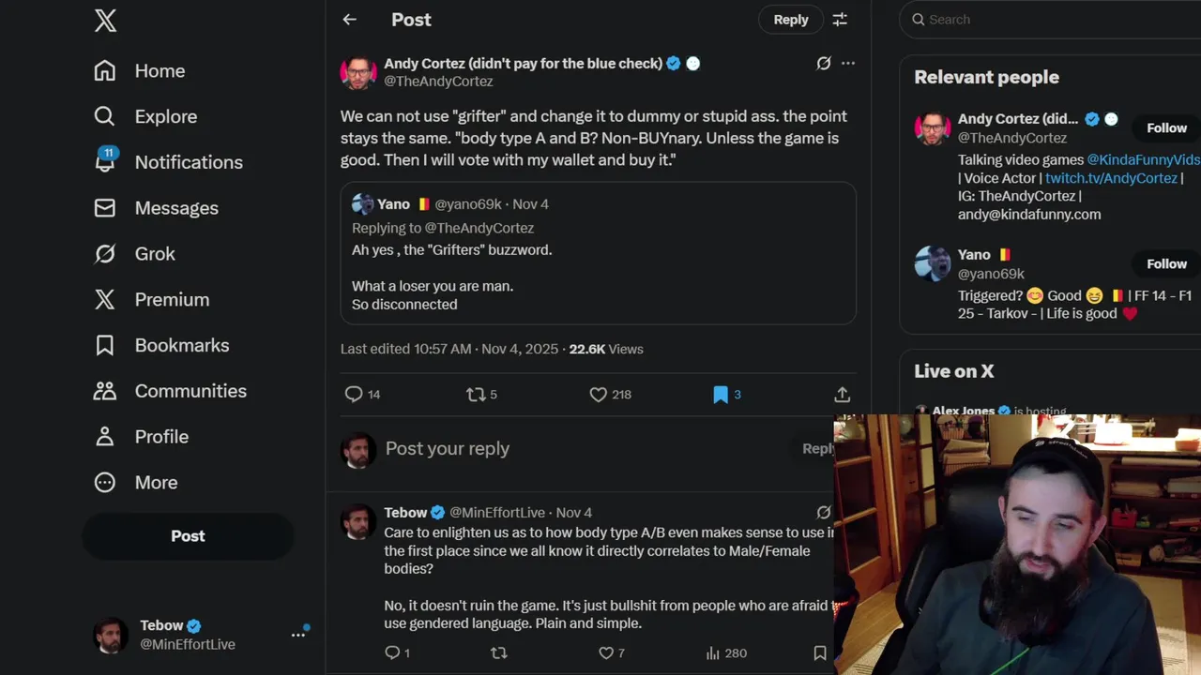Open account switcher dots beside Tebow
The height and width of the screenshot is (675, 1201).
tap(298, 635)
